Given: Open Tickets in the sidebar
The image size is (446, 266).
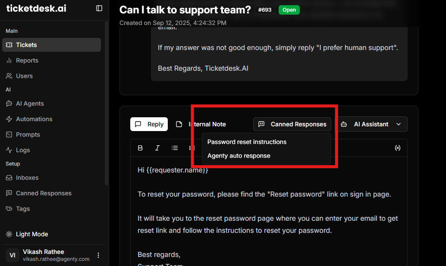Looking at the screenshot, I should [x=51, y=45].
